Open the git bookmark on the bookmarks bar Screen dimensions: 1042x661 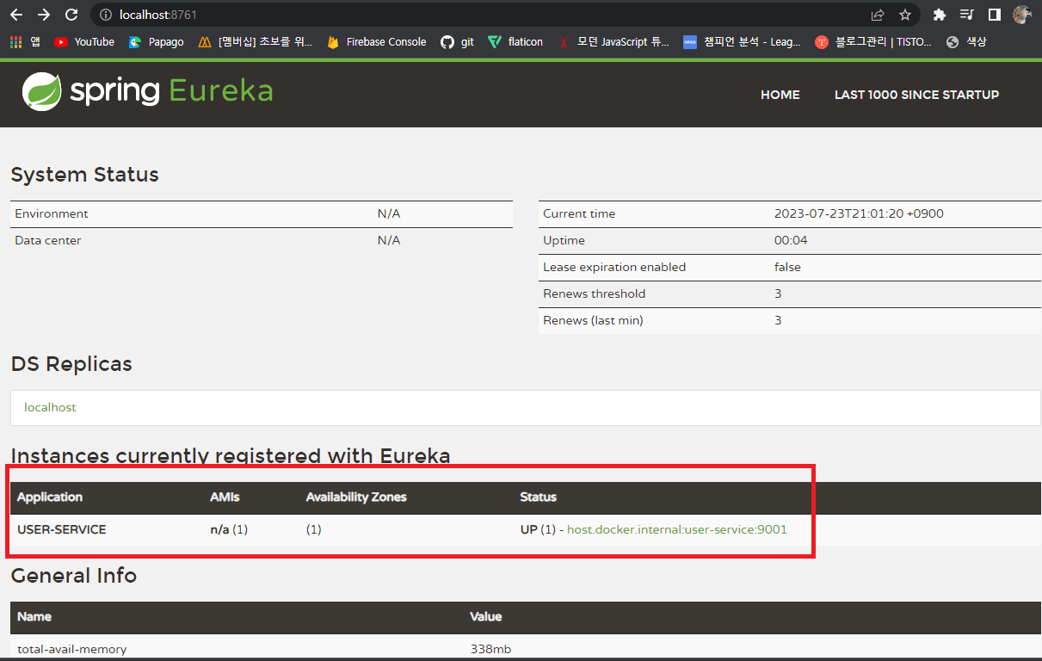pos(456,41)
